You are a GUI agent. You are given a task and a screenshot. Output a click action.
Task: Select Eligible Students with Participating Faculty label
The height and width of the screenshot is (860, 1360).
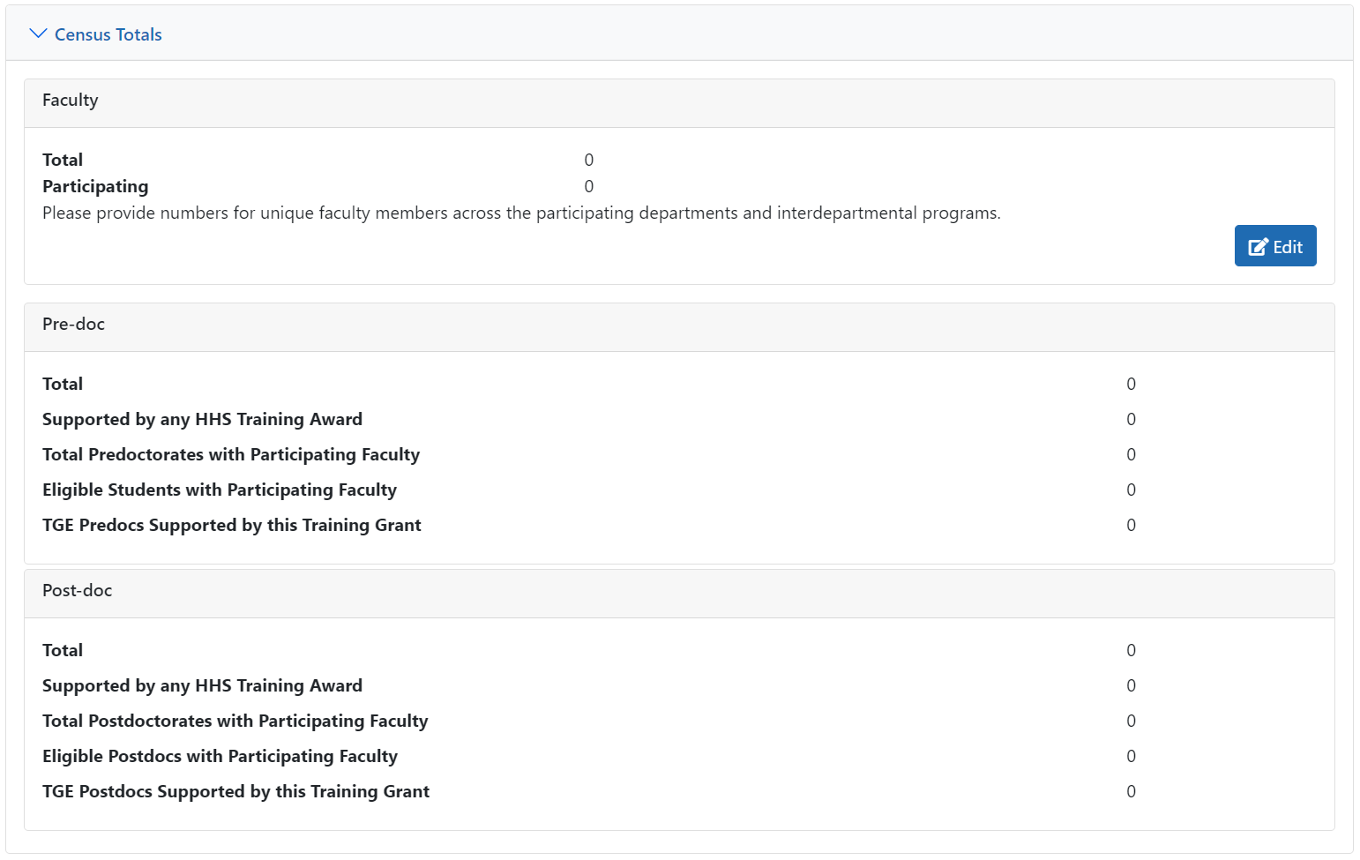pyautogui.click(x=220, y=490)
